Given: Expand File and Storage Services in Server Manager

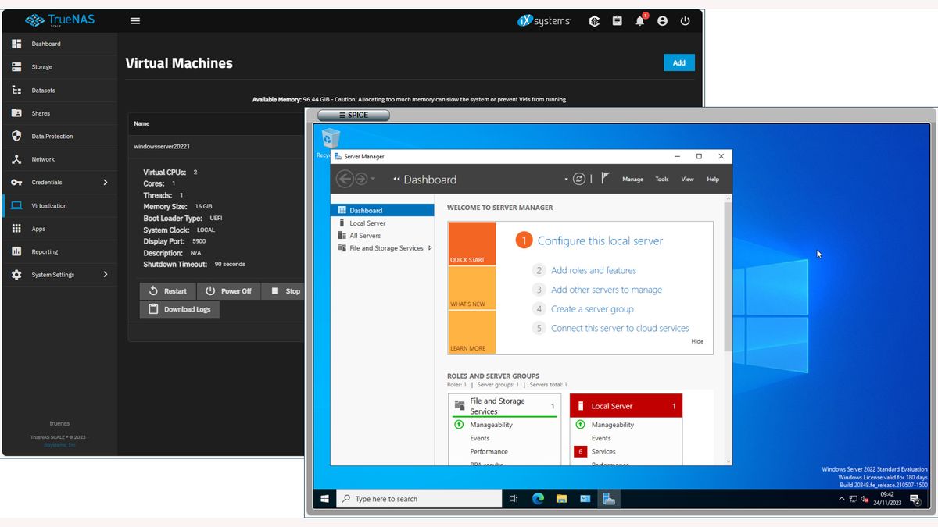Looking at the screenshot, I should point(430,248).
